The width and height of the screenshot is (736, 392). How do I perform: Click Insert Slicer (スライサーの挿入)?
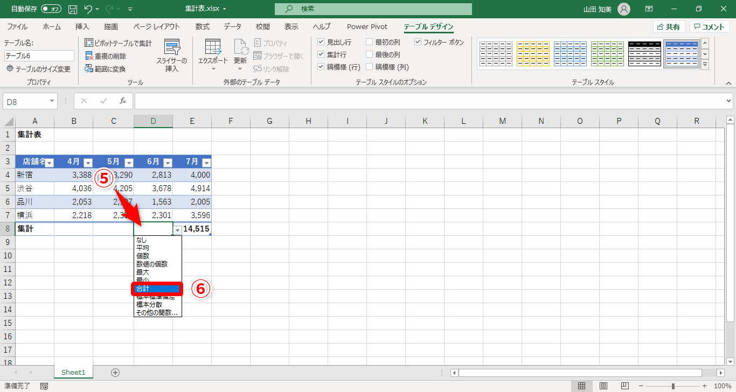pos(172,56)
